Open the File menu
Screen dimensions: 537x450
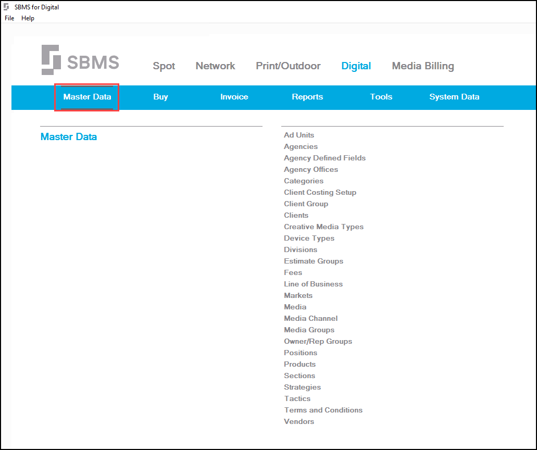coord(9,18)
